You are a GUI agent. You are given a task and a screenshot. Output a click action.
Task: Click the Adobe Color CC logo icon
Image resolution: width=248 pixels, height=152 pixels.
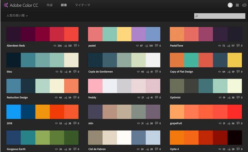[6, 5]
